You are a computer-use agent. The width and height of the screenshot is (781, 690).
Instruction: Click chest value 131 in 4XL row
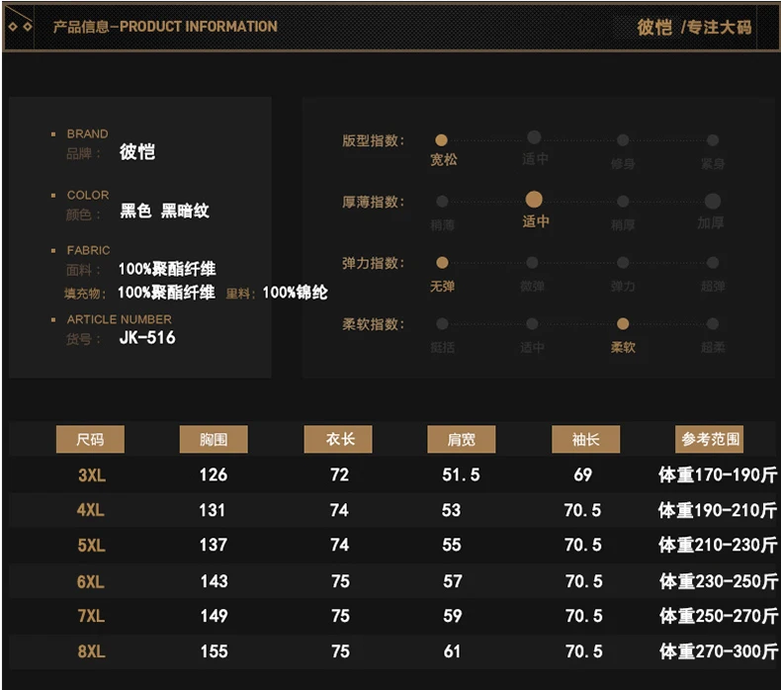[213, 510]
